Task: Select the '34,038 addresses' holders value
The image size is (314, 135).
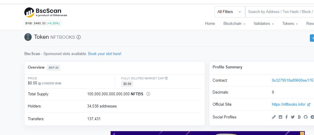Action: tap(102, 106)
